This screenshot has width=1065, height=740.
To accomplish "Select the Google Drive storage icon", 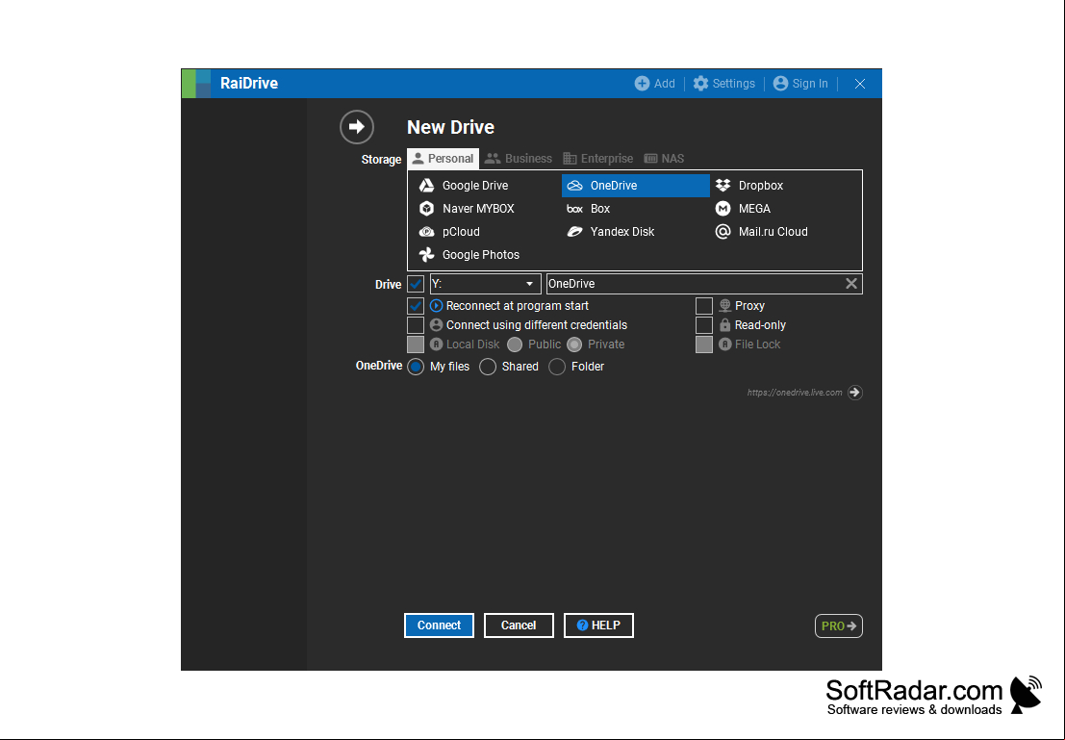I will [426, 186].
